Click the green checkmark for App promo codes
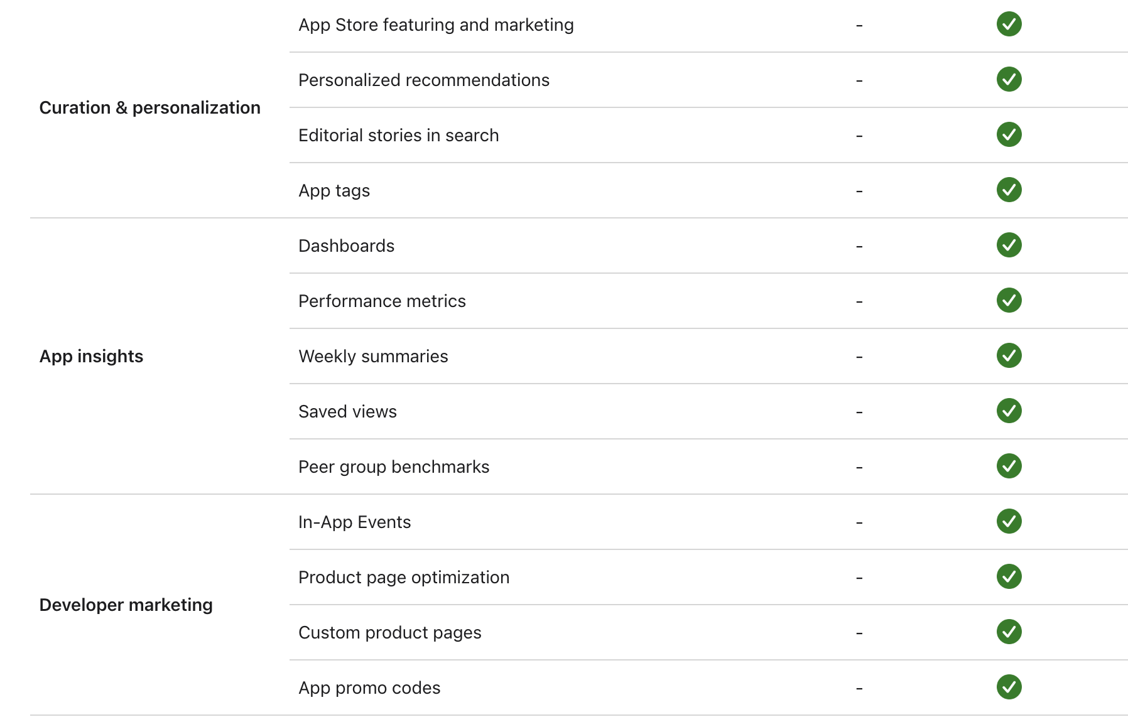This screenshot has height=717, width=1128. [x=1009, y=687]
